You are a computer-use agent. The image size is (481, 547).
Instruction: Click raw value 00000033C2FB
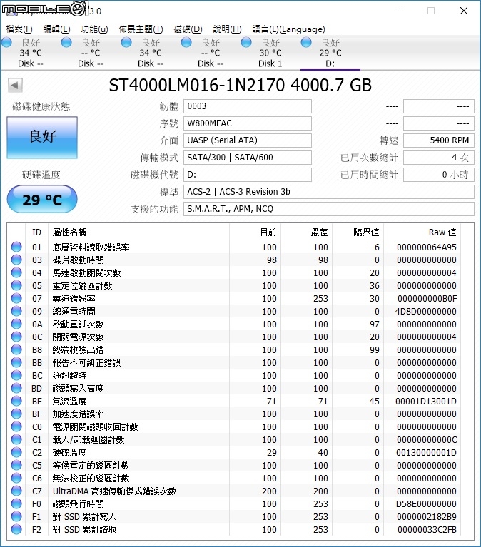[x=427, y=530]
